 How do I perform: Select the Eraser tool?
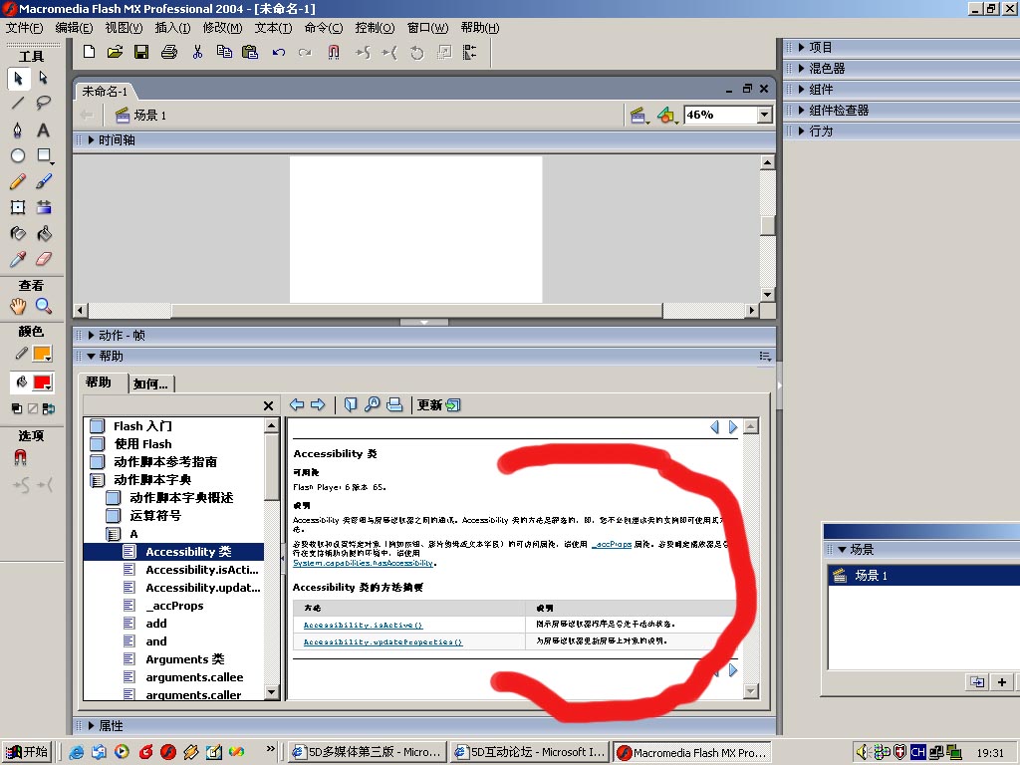point(44,260)
